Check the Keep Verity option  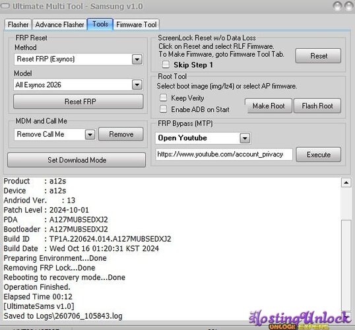coord(163,98)
